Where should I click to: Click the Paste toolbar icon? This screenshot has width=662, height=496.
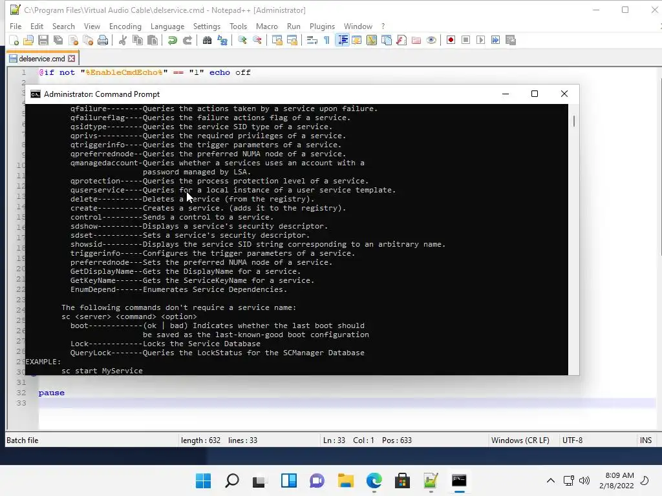pyautogui.click(x=153, y=40)
